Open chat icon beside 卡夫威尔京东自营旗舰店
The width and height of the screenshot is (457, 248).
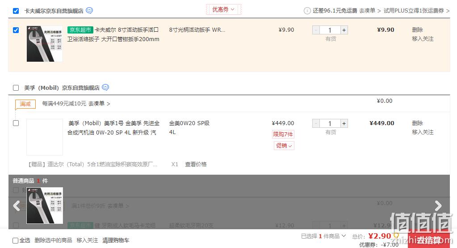point(89,10)
